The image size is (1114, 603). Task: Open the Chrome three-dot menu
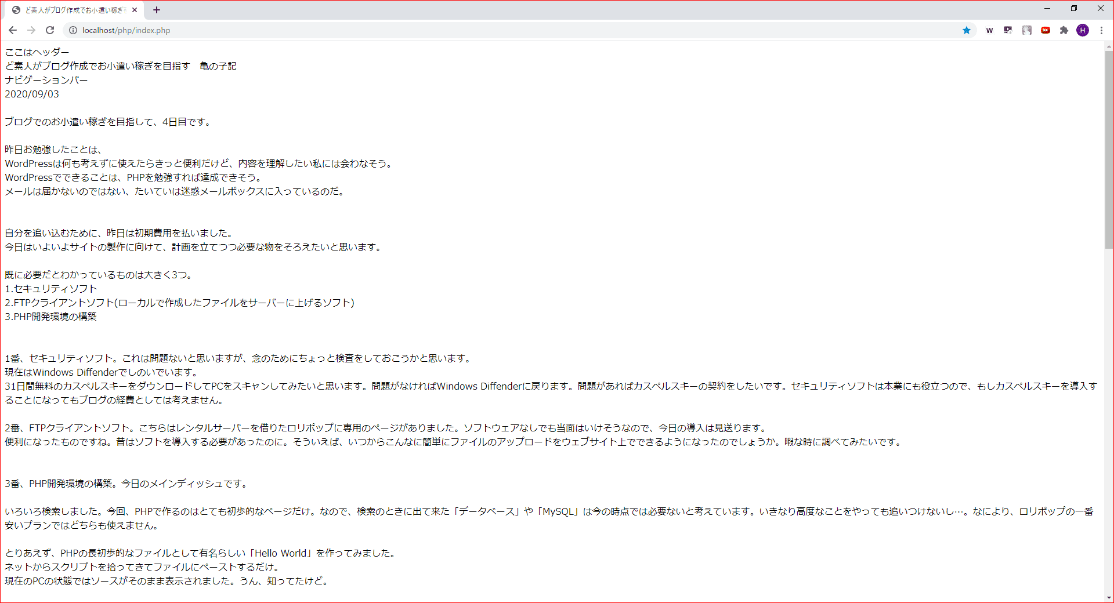[x=1102, y=30]
